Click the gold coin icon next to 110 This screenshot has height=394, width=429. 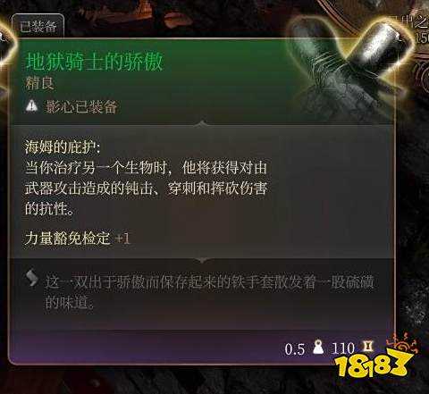click(x=367, y=346)
